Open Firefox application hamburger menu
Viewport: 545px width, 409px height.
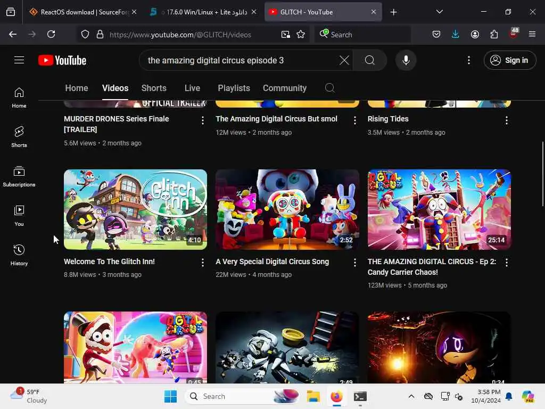532,35
